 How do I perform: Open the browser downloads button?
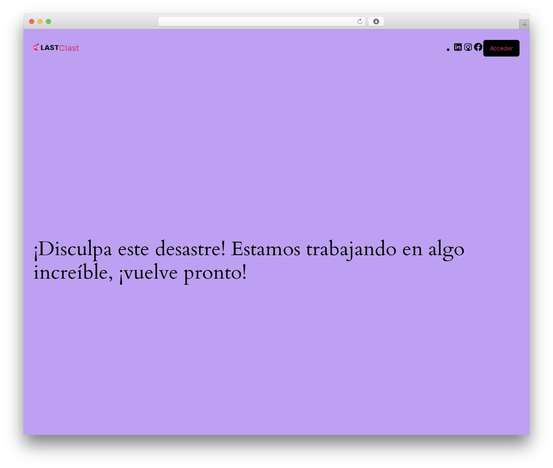click(x=376, y=22)
